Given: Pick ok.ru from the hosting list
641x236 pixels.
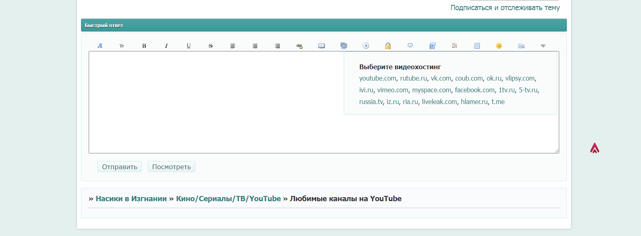Looking at the screenshot, I should click(x=494, y=78).
